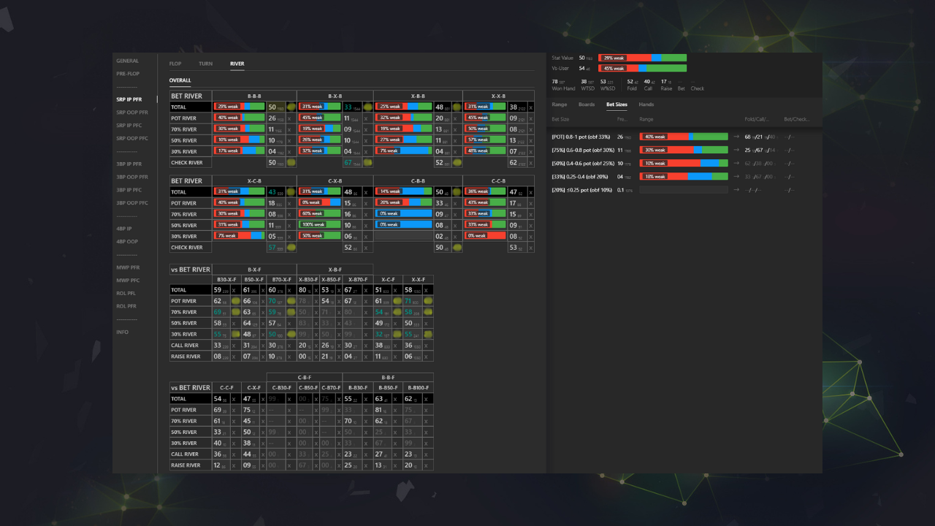Click the yellow marker in B70-X-F POT RIVER row

pyautogui.click(x=291, y=301)
